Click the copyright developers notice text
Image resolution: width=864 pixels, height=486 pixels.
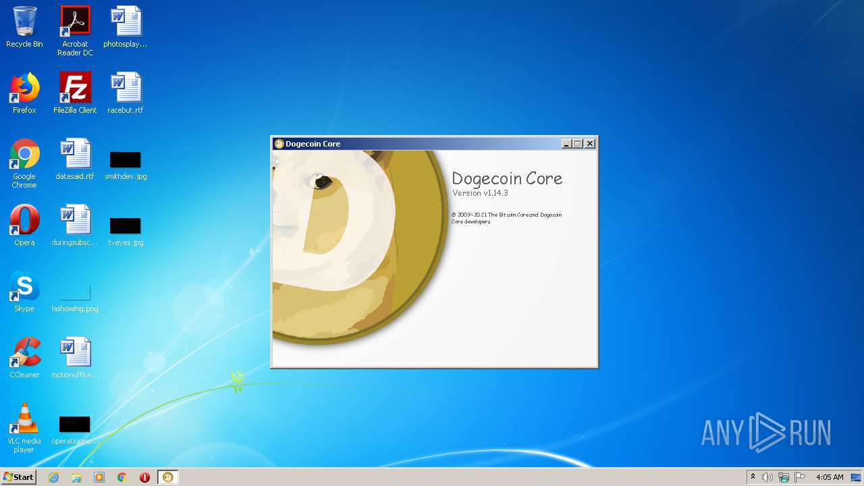pos(506,218)
